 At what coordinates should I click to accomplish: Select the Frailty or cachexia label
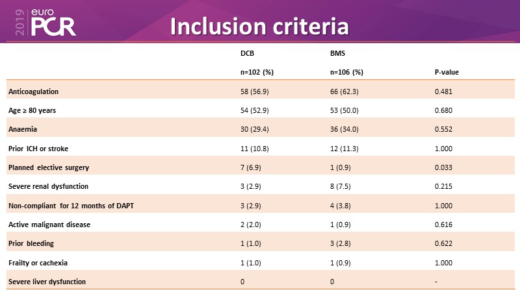[x=40, y=262]
